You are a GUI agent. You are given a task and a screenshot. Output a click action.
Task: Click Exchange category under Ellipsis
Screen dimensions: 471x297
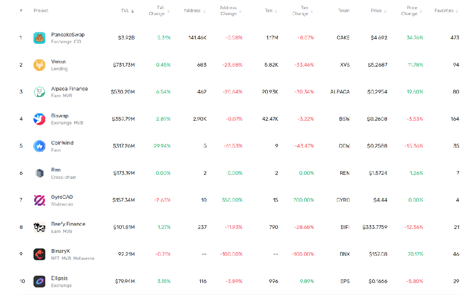(x=61, y=286)
